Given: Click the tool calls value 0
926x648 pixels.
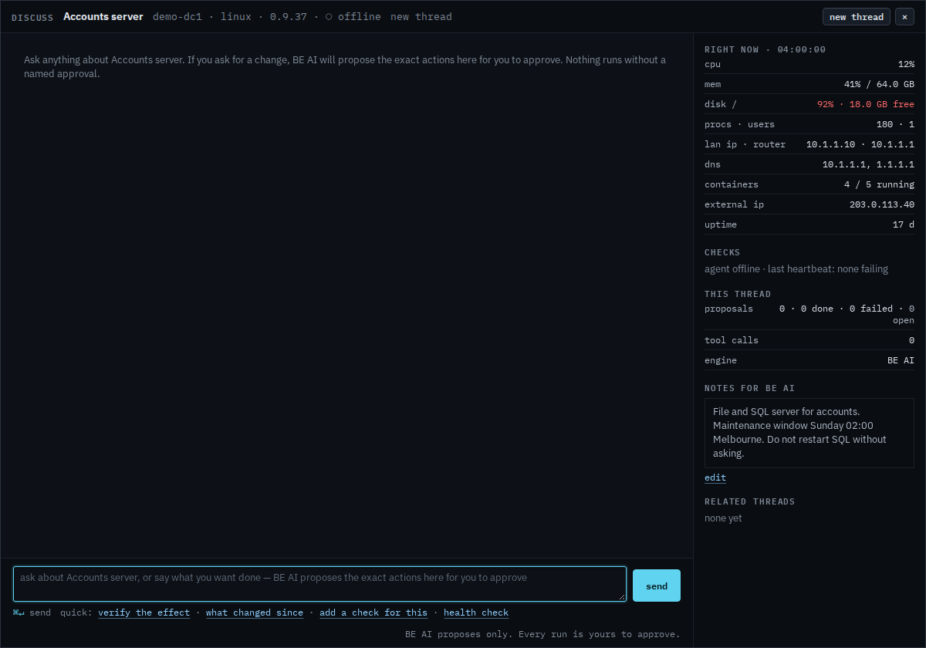Looking at the screenshot, I should point(911,340).
